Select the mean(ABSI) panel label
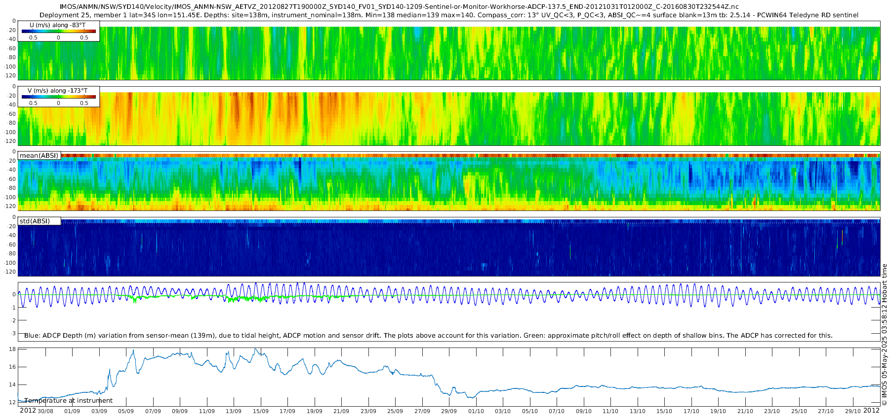The height and width of the screenshot is (419, 889). pyautogui.click(x=39, y=156)
